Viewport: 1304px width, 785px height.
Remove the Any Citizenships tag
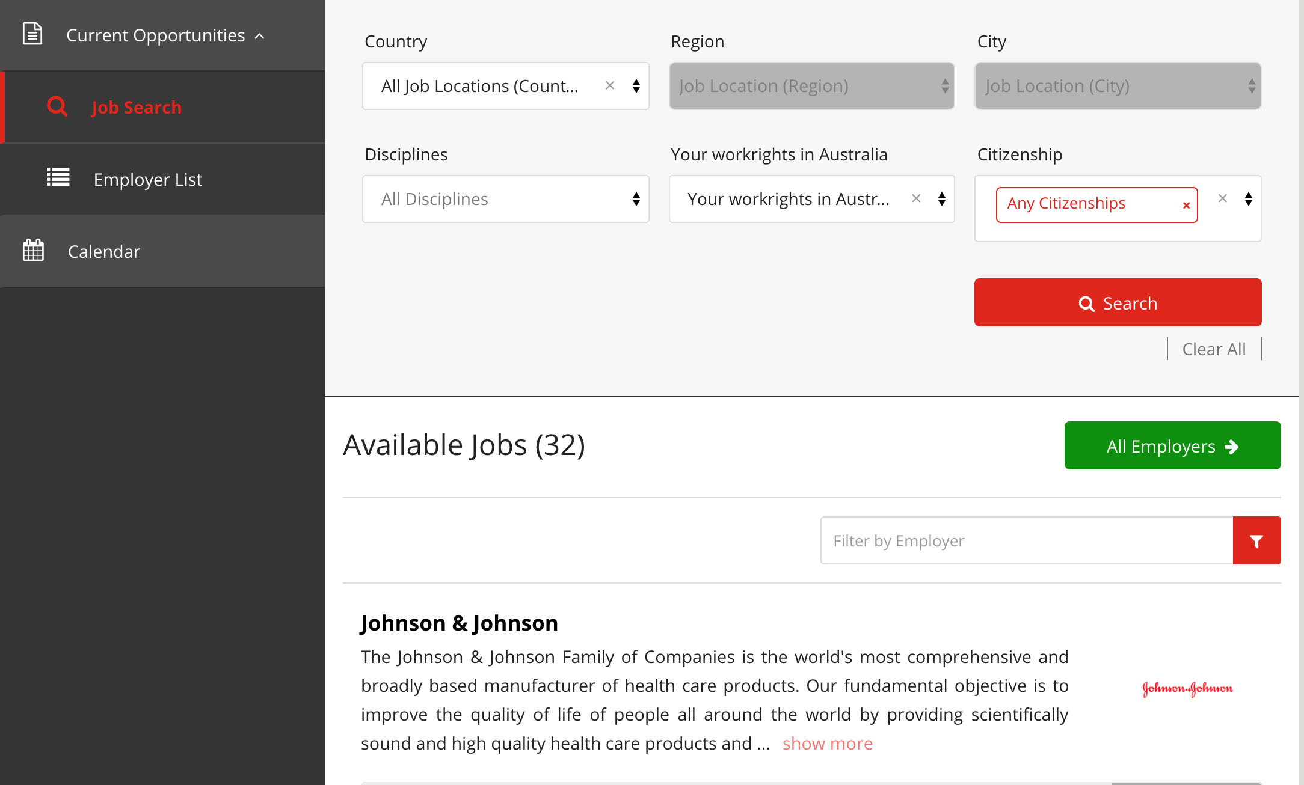pyautogui.click(x=1186, y=206)
